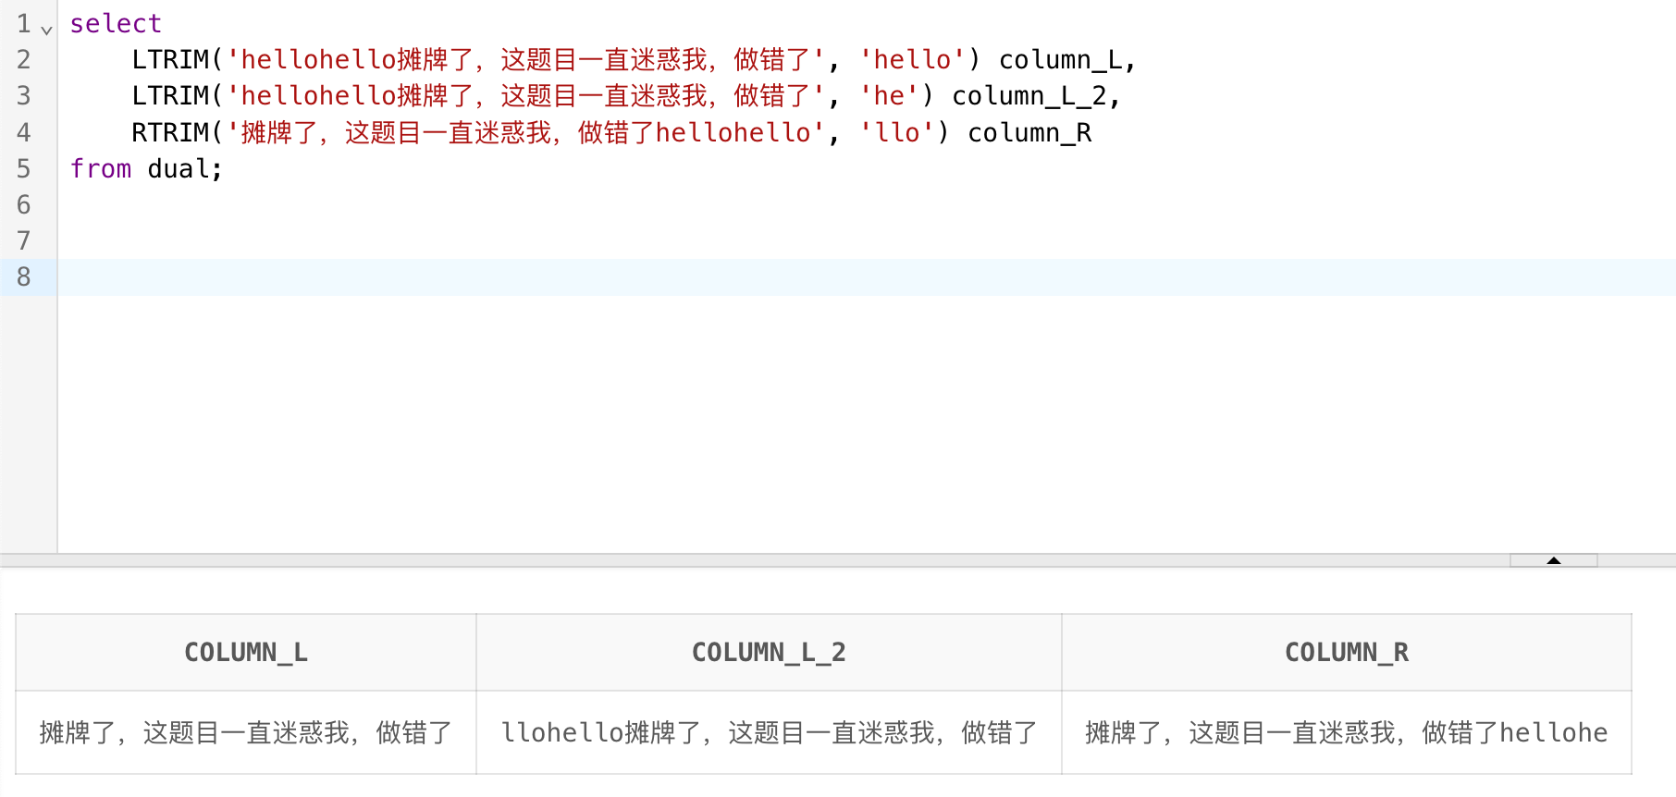Click the 'llo' trim string on line 4

coord(897,133)
